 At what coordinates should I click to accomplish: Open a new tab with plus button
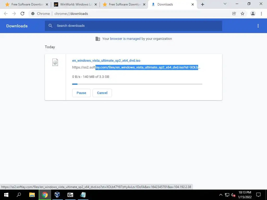(x=202, y=4)
